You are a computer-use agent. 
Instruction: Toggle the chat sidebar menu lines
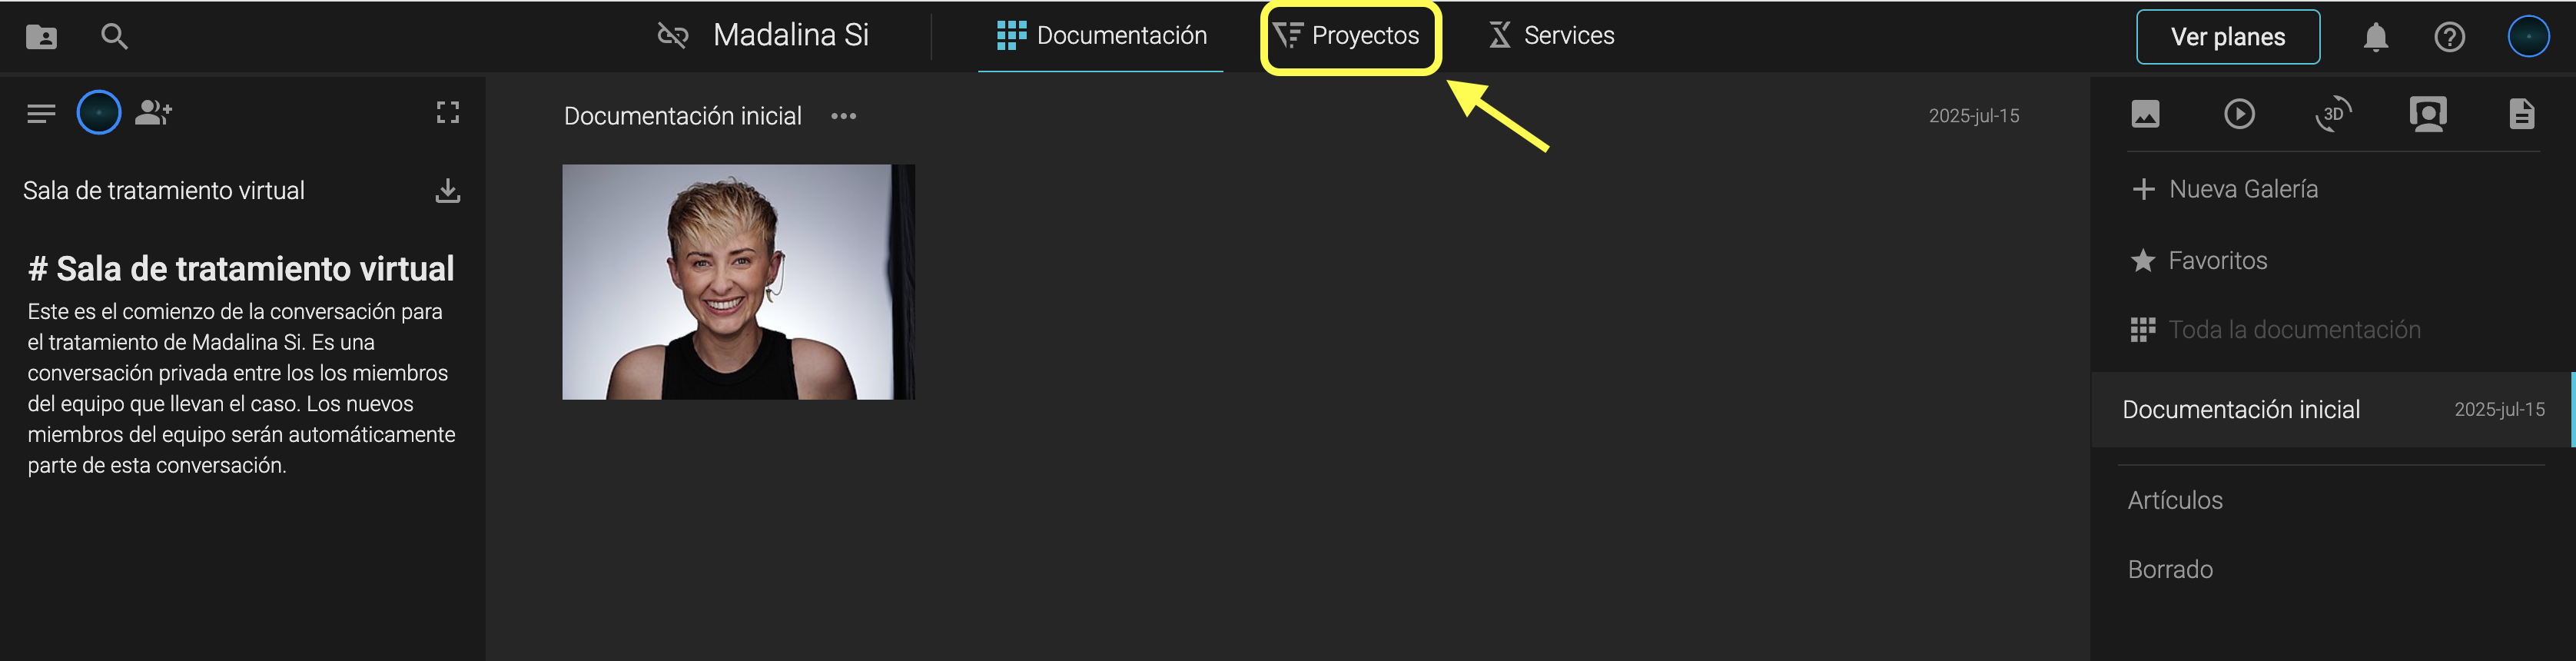click(x=41, y=113)
